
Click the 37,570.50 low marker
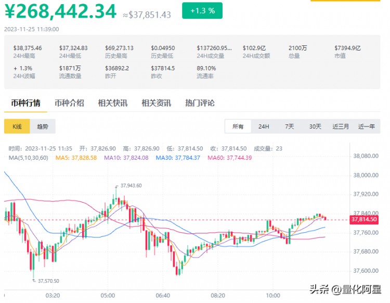pos(48,281)
